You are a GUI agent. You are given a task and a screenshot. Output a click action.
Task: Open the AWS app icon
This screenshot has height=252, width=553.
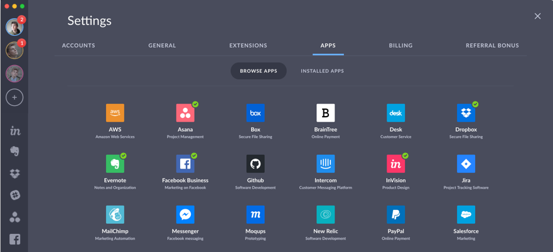(x=115, y=113)
